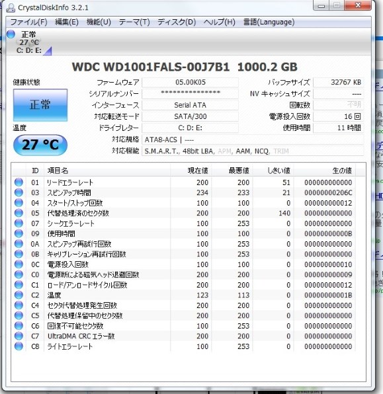Open the ファイル(F) menu
The height and width of the screenshot is (394, 383).
click(28, 22)
